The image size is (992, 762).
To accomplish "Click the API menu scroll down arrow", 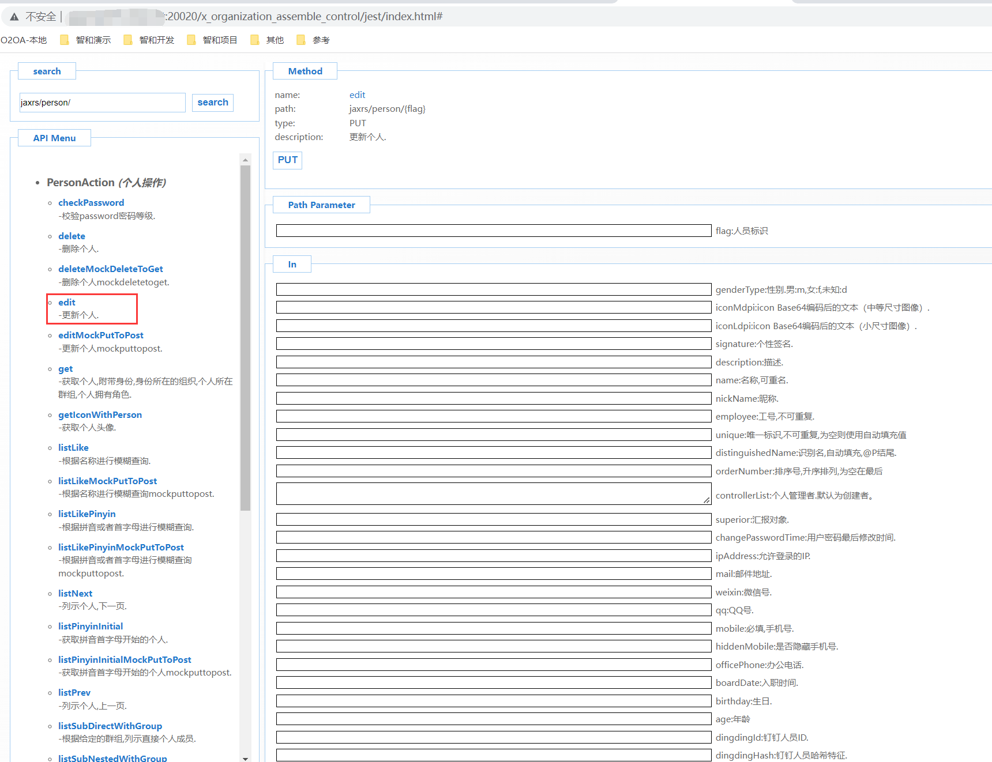I will [x=246, y=758].
